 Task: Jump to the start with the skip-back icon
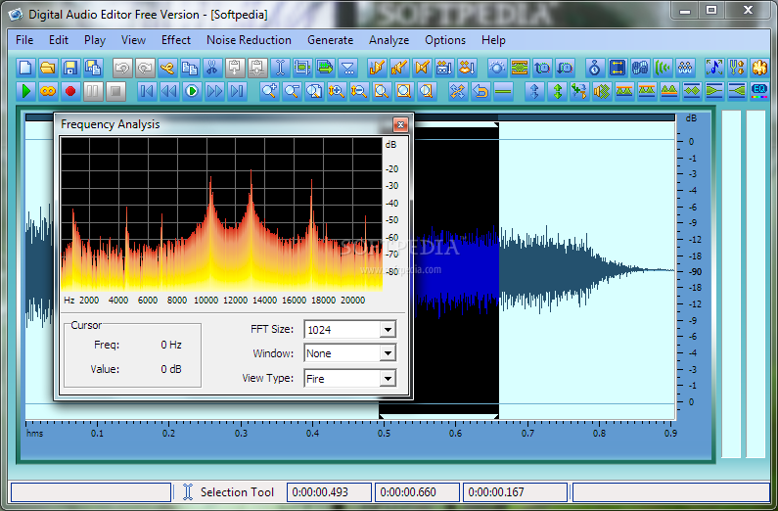[147, 91]
